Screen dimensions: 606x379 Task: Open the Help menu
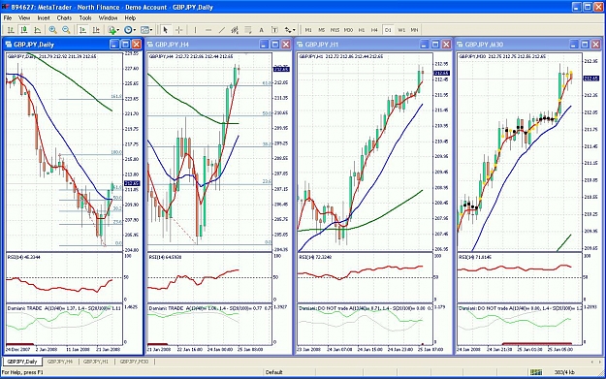coord(130,17)
